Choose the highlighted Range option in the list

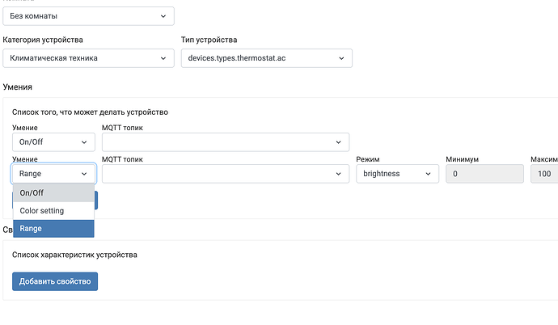pyautogui.click(x=53, y=229)
